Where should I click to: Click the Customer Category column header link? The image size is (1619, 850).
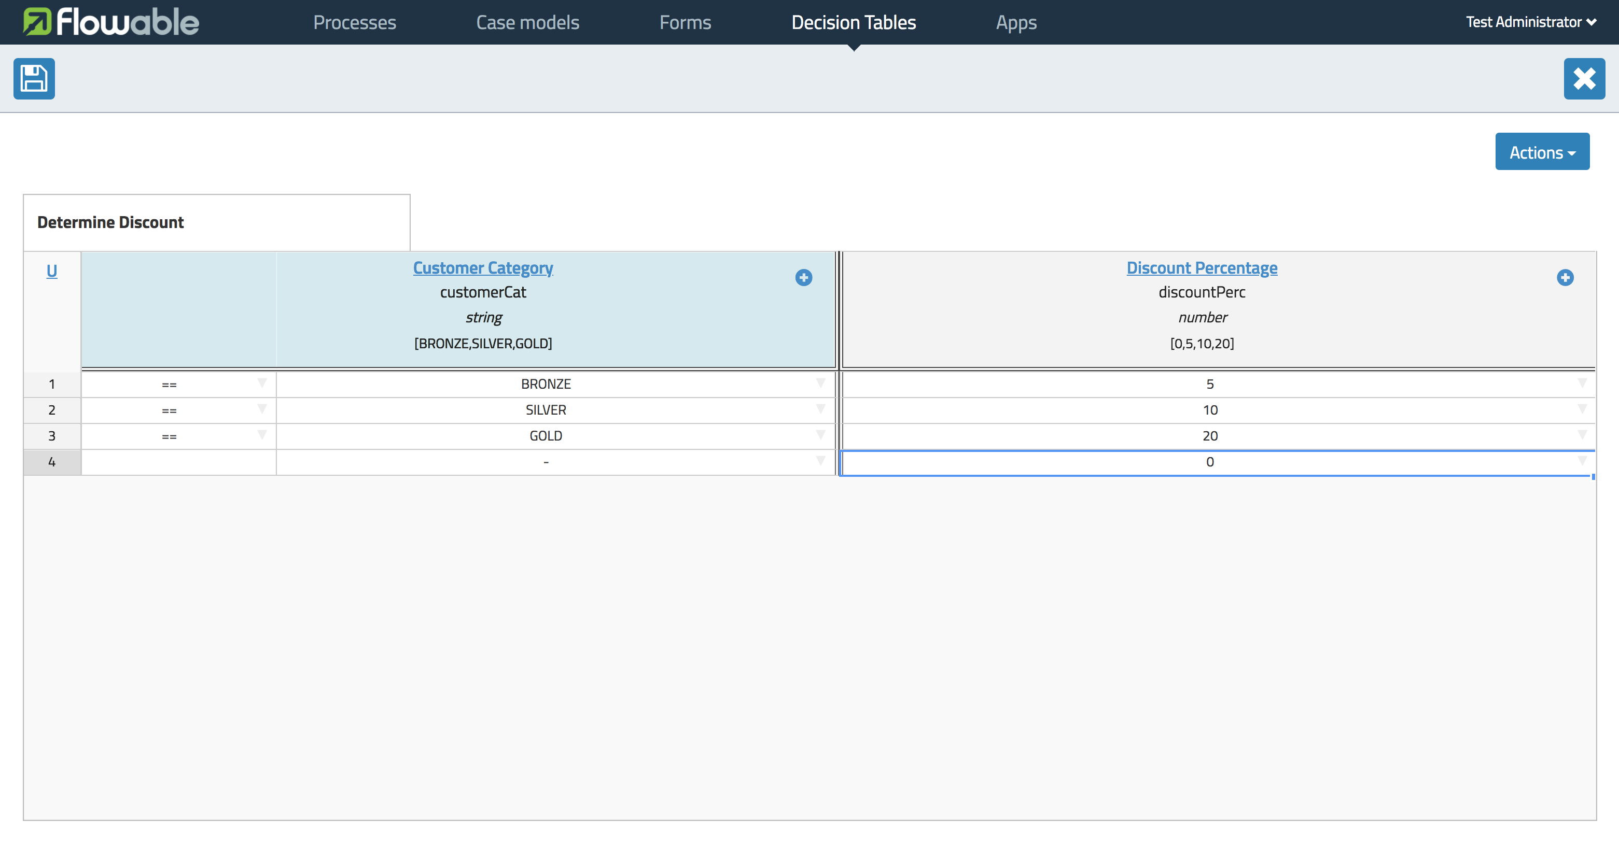click(484, 267)
